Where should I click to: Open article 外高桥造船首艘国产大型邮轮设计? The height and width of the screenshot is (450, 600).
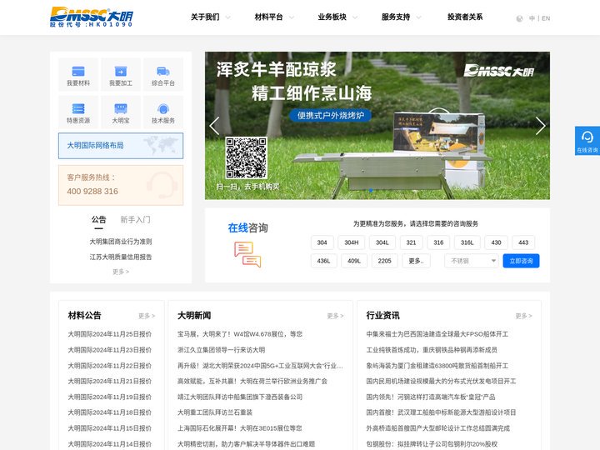tap(437, 428)
